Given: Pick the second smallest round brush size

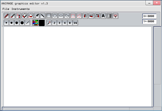Looking at the screenshot, I should [x=12, y=23].
